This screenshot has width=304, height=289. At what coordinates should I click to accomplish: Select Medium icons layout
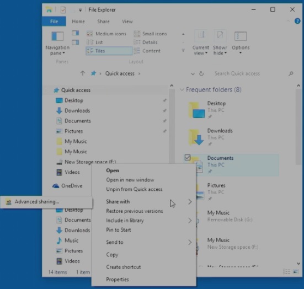tap(106, 34)
